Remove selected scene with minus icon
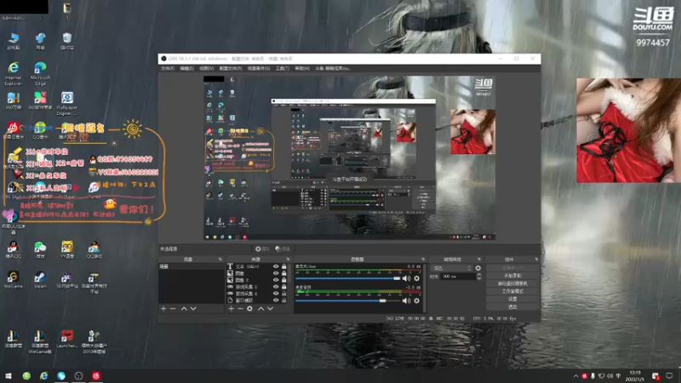Image resolution: width=681 pixels, height=383 pixels. (173, 308)
